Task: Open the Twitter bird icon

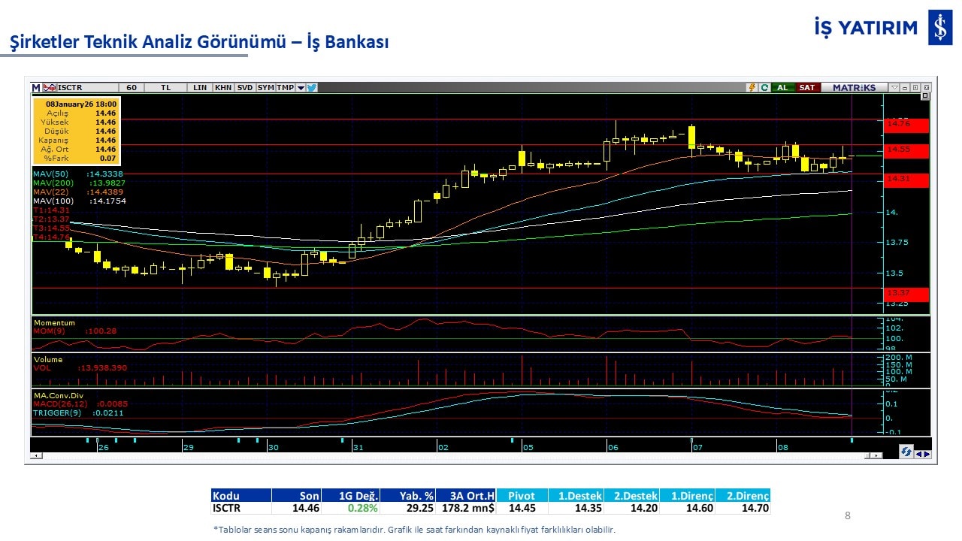Action: 312,88
